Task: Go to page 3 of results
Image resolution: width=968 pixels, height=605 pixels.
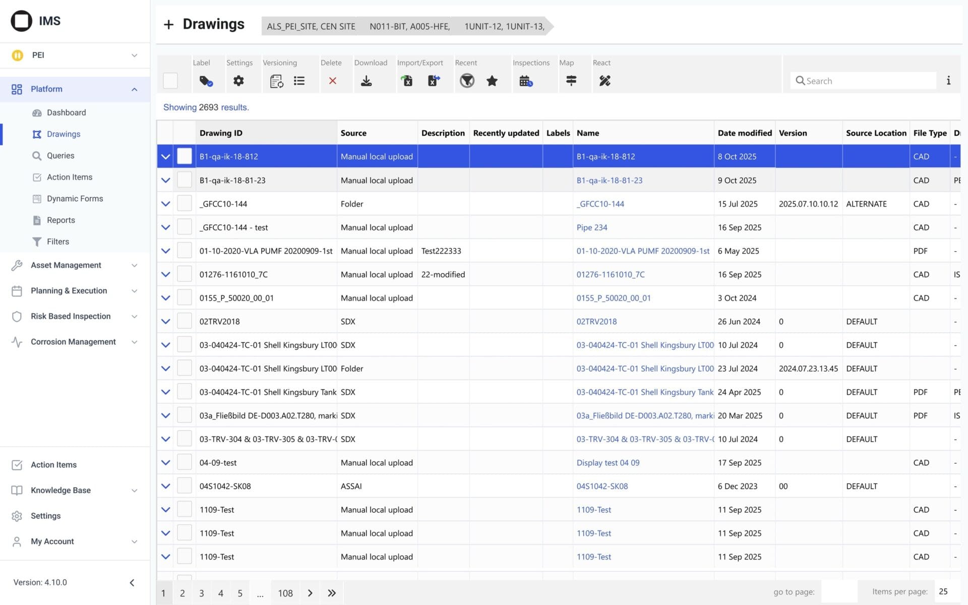Action: (202, 593)
